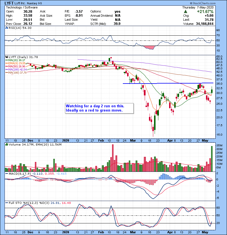
Task: Click the Volume 34.17M, EMA(20) 11.56M label
Action: pyautogui.click(x=35, y=144)
